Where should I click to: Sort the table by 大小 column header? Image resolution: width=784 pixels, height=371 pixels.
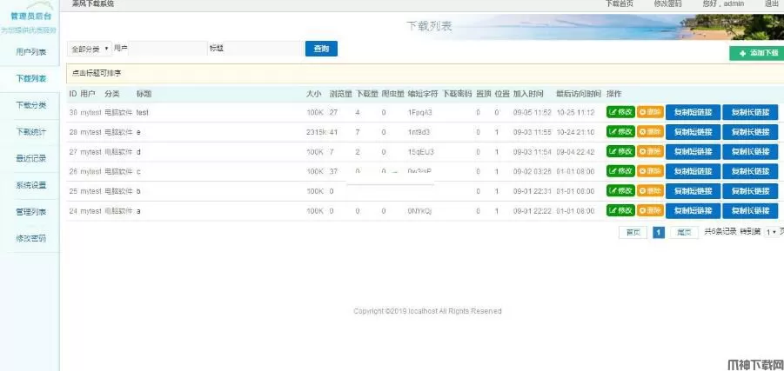pos(313,93)
